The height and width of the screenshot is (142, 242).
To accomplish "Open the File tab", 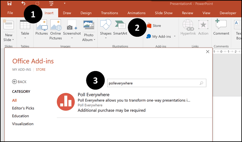I will [x=10, y=13].
